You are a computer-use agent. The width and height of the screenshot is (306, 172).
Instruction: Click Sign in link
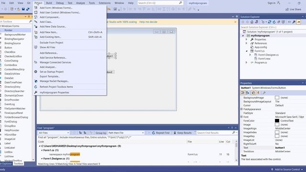click(x=272, y=3)
